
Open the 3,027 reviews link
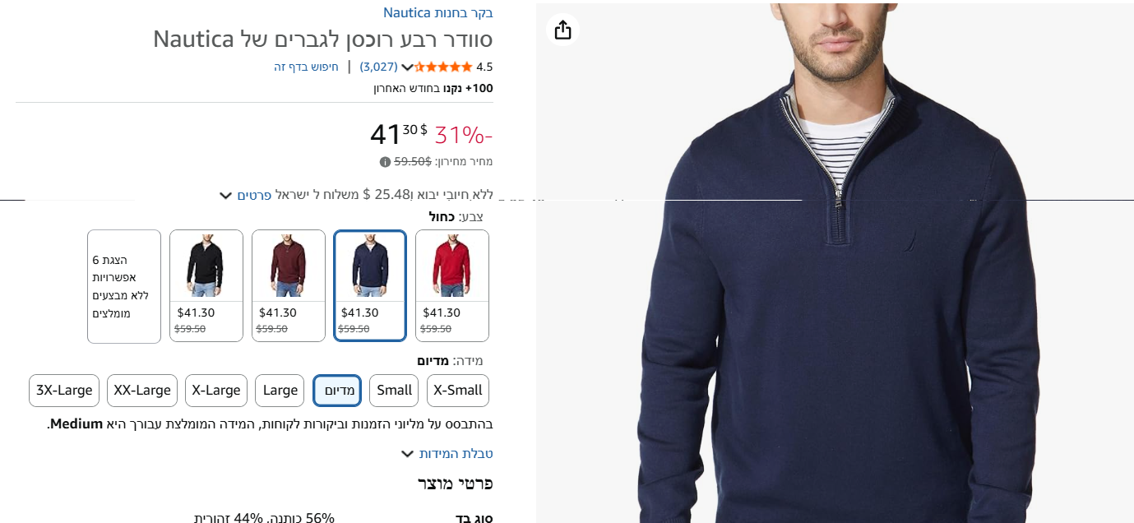[x=379, y=67]
